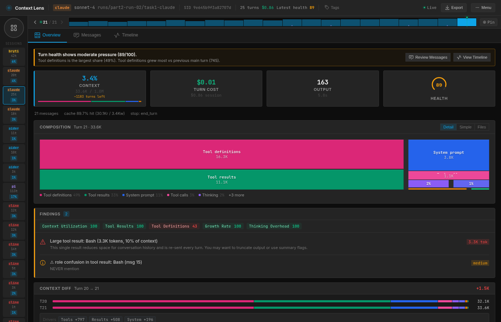Switch composition view to Simple

click(x=466, y=127)
